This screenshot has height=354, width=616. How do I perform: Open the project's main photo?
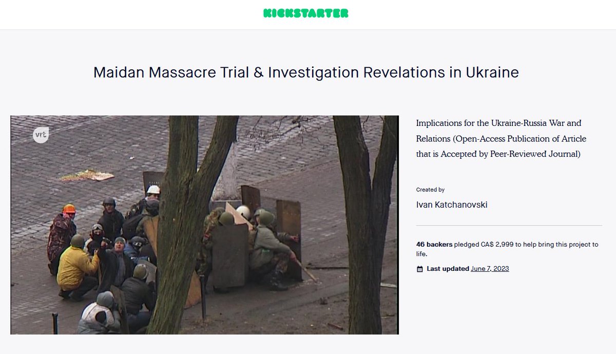(x=204, y=225)
